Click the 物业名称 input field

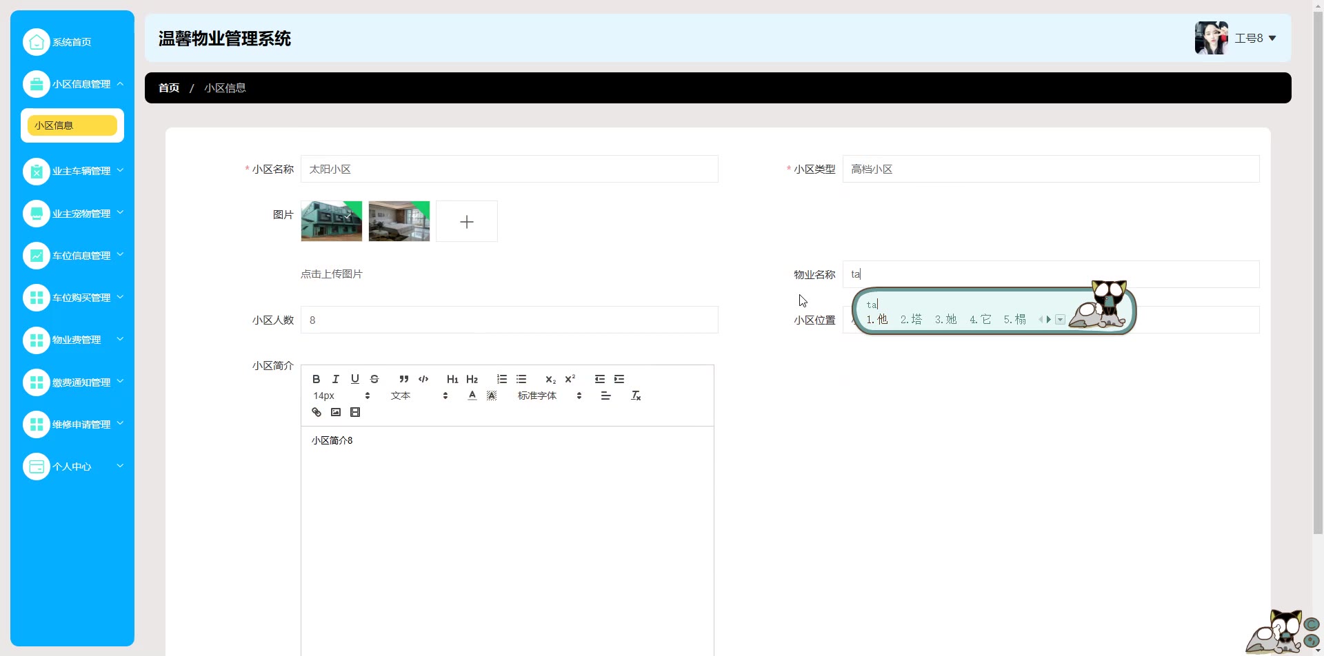click(x=1051, y=274)
